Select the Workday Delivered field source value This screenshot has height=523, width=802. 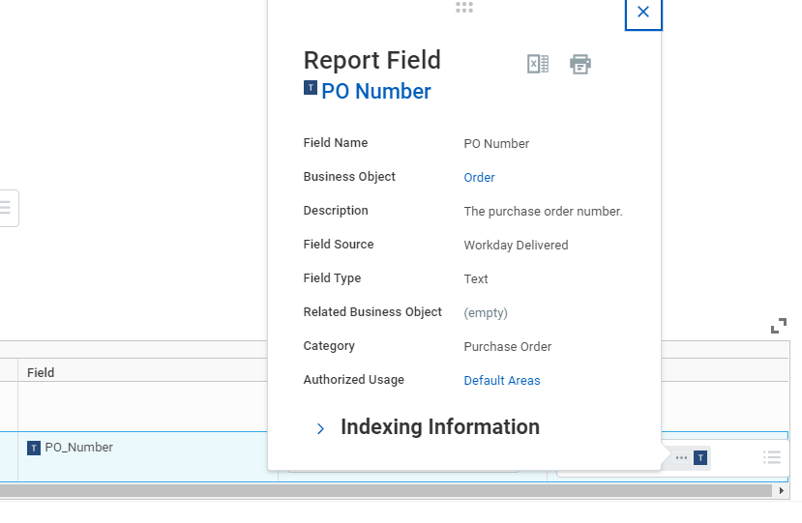click(x=516, y=245)
